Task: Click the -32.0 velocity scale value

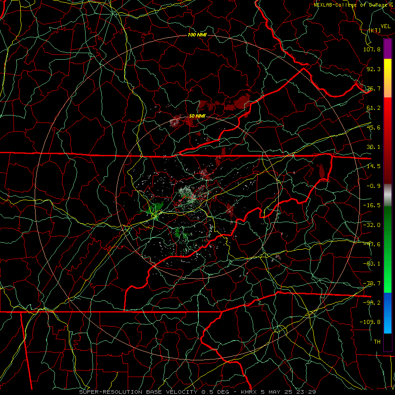Action: (372, 225)
